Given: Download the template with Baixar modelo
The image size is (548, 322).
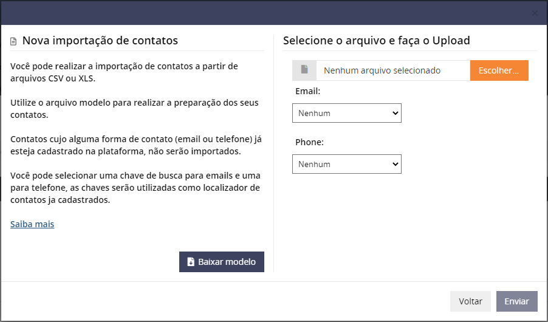Looking at the screenshot, I should 222,262.
